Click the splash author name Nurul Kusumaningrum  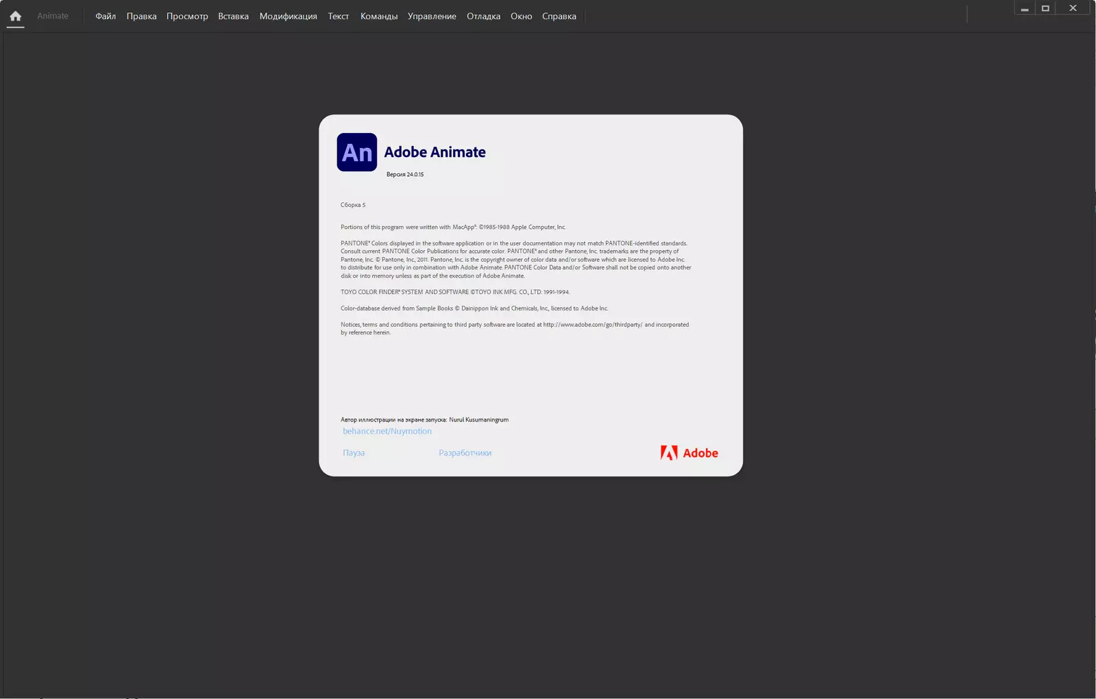point(478,419)
